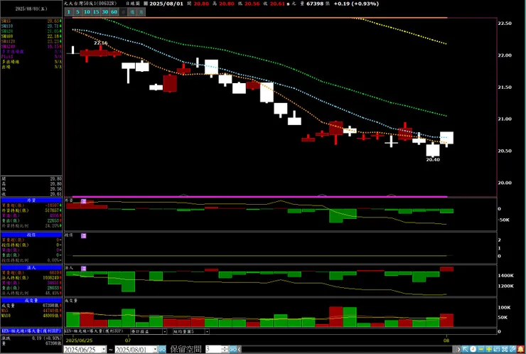Click the 1400K axis label in 法人 panel

click(x=506, y=276)
